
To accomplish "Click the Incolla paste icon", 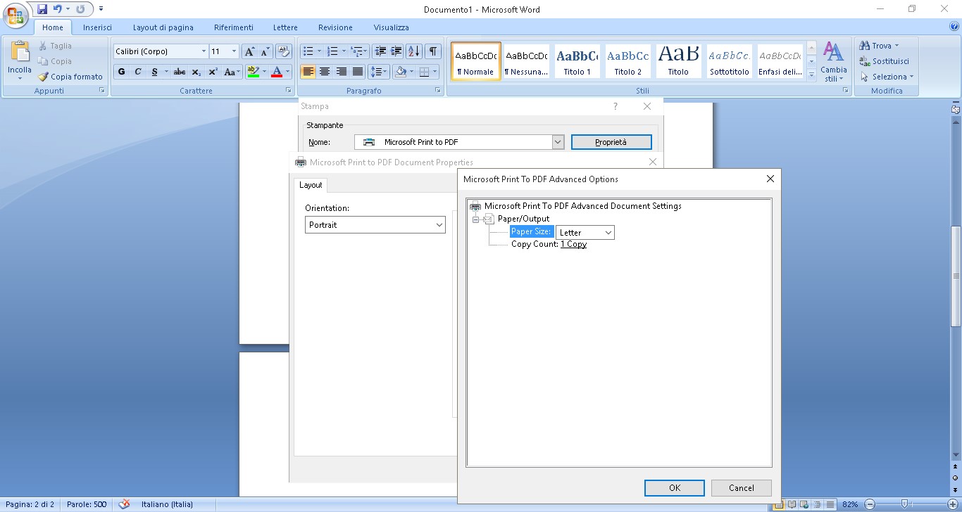I will 20,53.
